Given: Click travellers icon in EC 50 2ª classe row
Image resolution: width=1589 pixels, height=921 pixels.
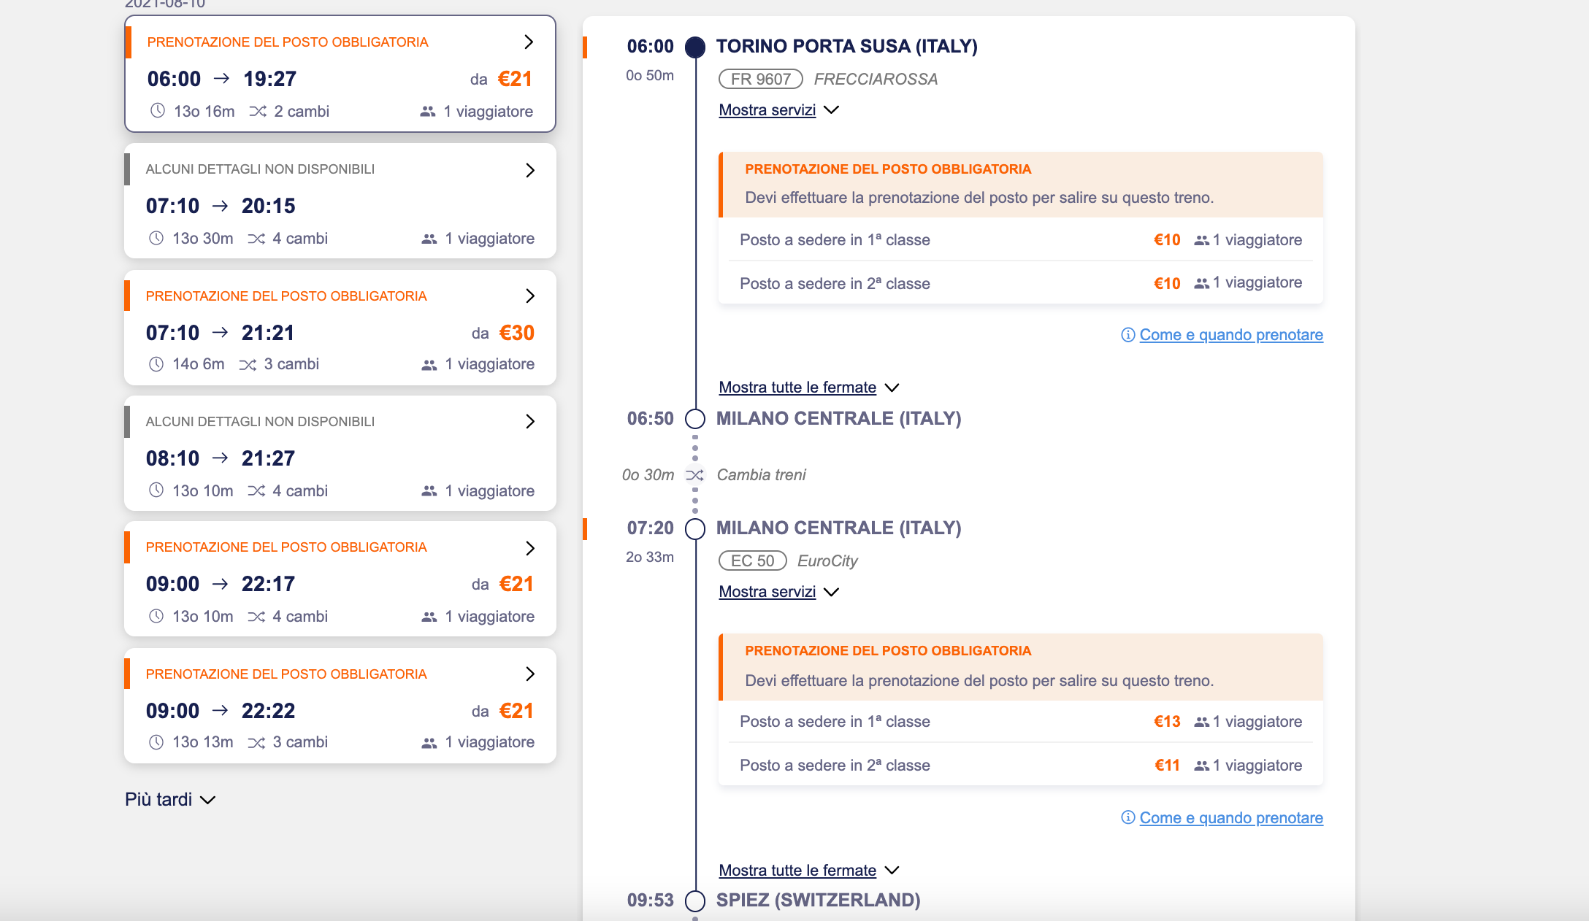Looking at the screenshot, I should [1201, 766].
